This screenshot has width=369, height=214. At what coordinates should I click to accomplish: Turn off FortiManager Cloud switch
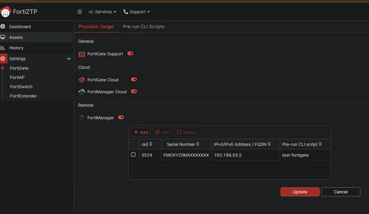(134, 92)
